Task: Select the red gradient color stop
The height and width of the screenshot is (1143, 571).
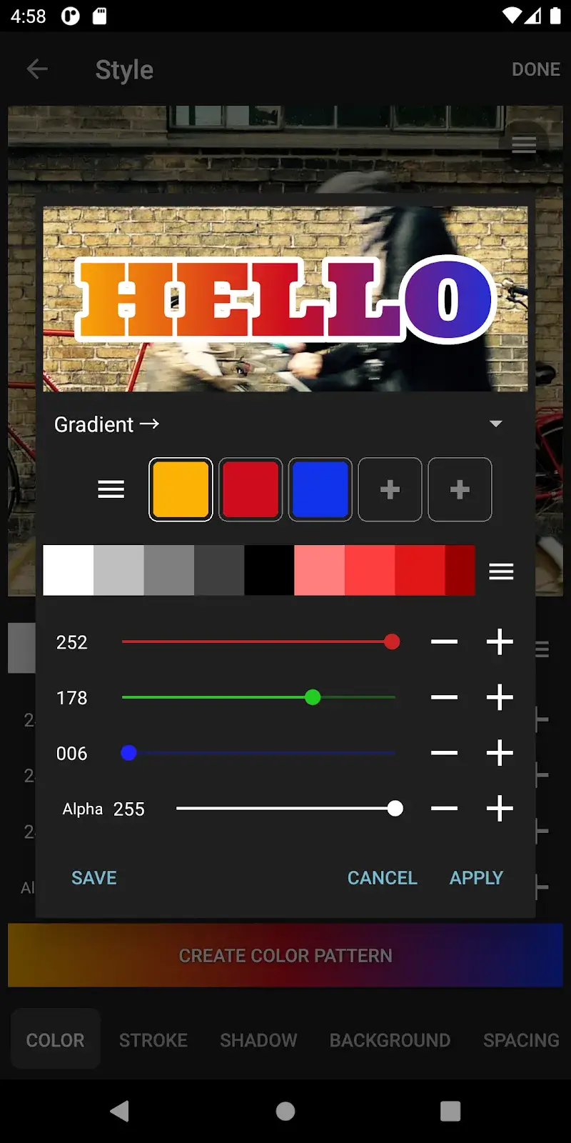Action: tap(250, 489)
